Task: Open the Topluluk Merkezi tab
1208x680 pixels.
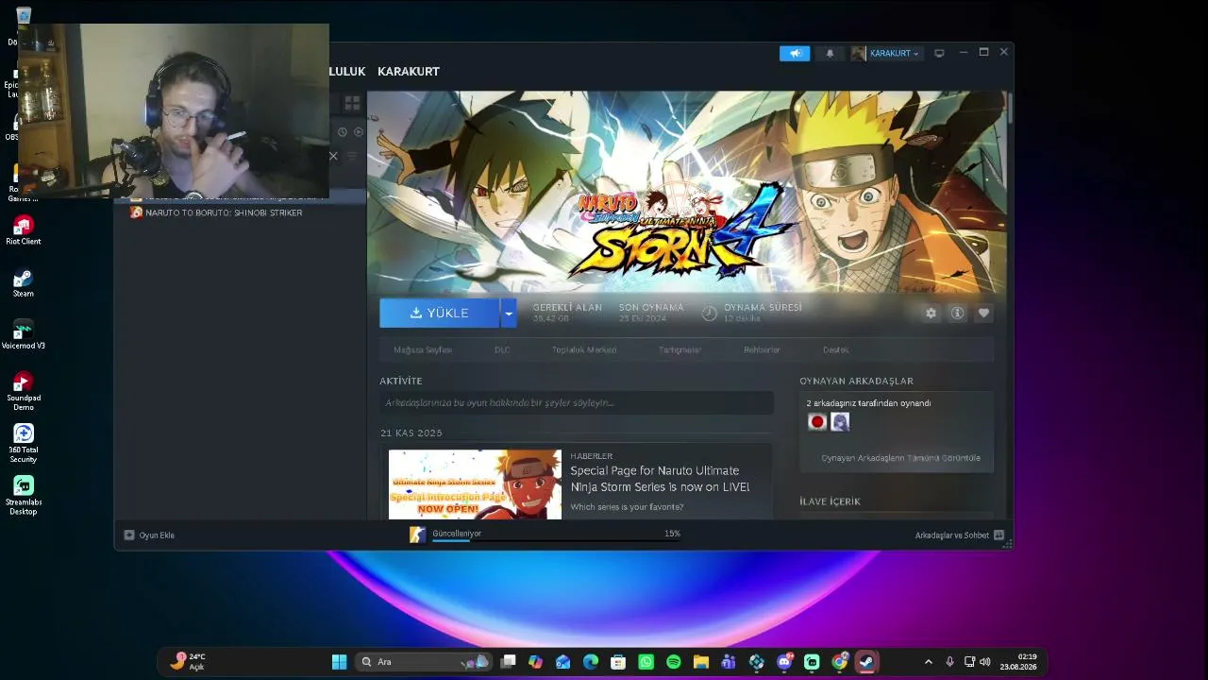Action: point(584,349)
